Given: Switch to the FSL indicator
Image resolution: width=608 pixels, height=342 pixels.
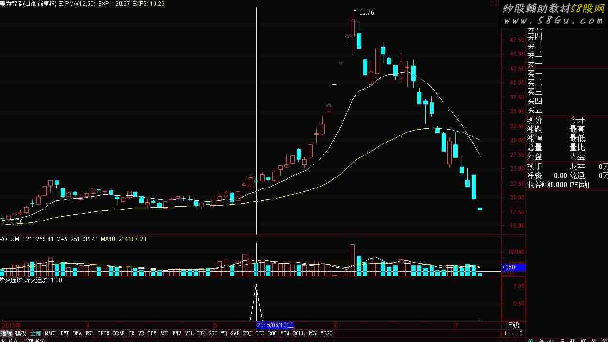Looking at the screenshot, I should [x=90, y=333].
